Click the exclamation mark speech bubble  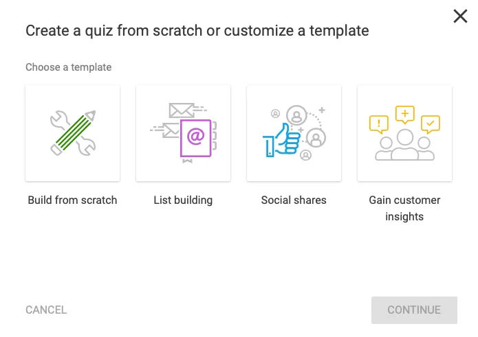(x=378, y=124)
